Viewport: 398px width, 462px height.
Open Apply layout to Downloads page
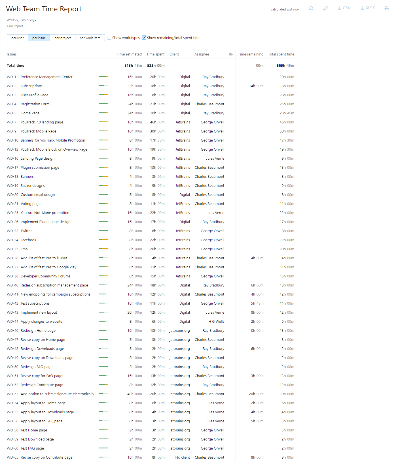[x=47, y=412]
